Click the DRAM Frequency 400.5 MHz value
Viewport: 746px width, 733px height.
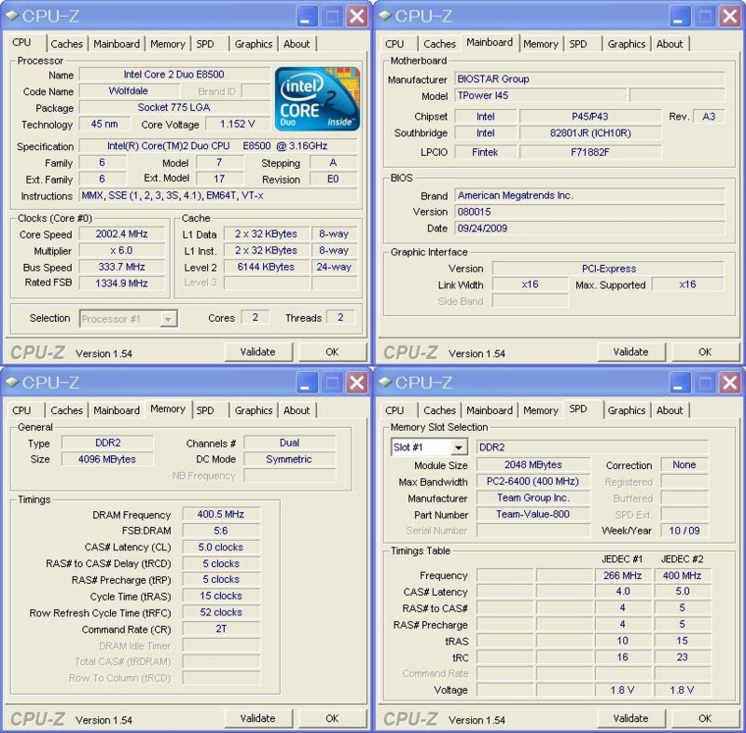click(x=221, y=514)
